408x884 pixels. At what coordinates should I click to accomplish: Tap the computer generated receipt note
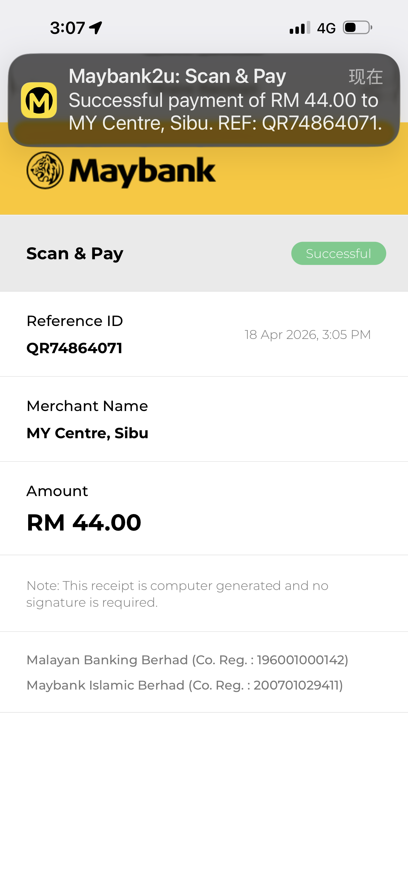177,594
